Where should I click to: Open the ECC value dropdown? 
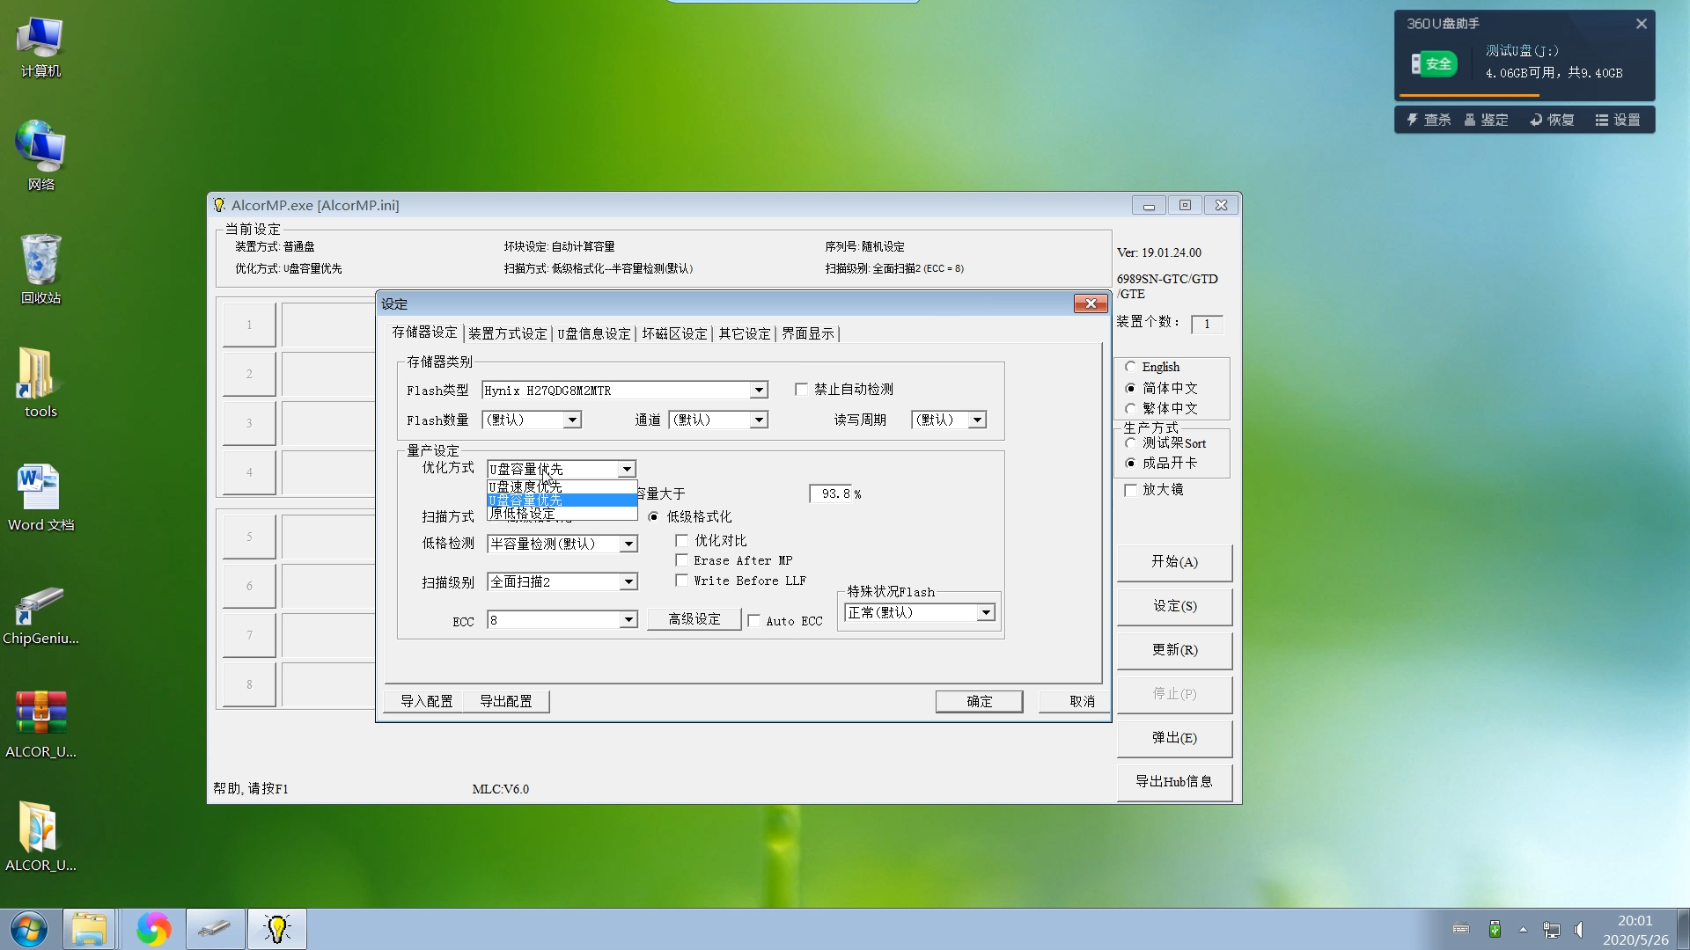[628, 619]
